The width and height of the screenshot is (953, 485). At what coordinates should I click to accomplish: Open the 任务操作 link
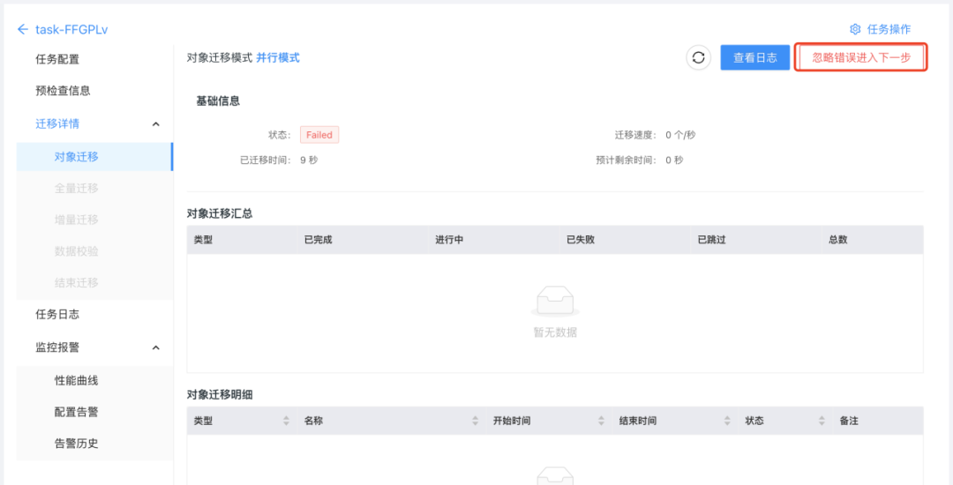pyautogui.click(x=889, y=29)
